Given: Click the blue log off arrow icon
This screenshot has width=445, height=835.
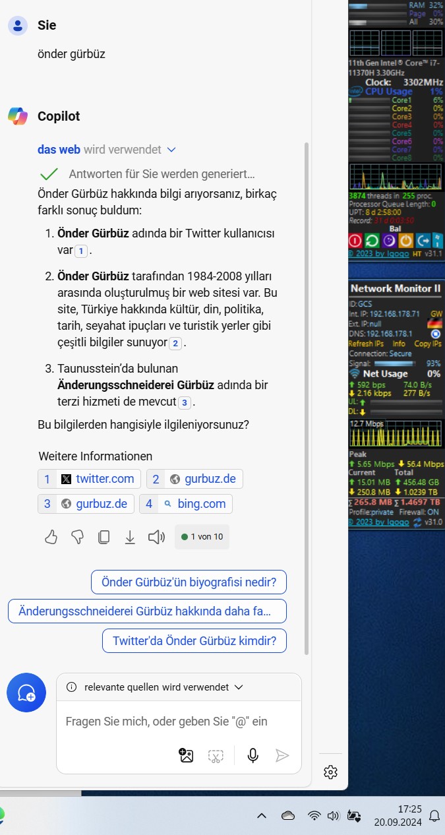Looking at the screenshot, I should click(423, 241).
